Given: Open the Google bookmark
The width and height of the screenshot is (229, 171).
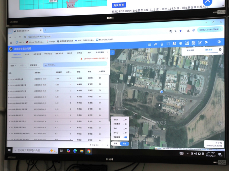Looking at the screenshot, I should 51,42.
